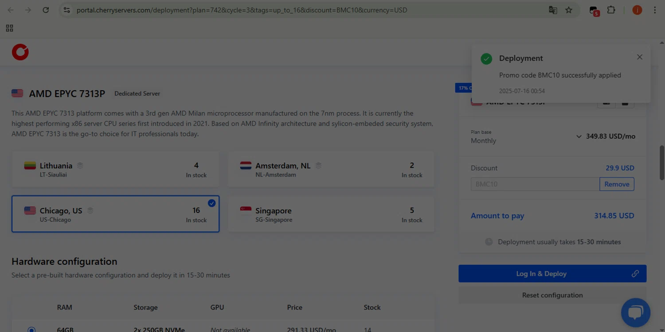This screenshot has width=665, height=332.
Task: Click the Cherry Servers logo
Action: click(x=20, y=52)
